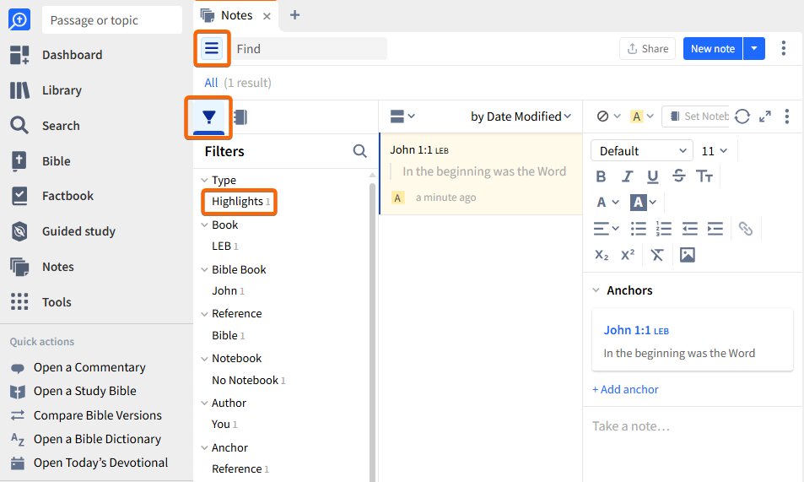Toggle small caps text style
The image size is (804, 482).
704,176
